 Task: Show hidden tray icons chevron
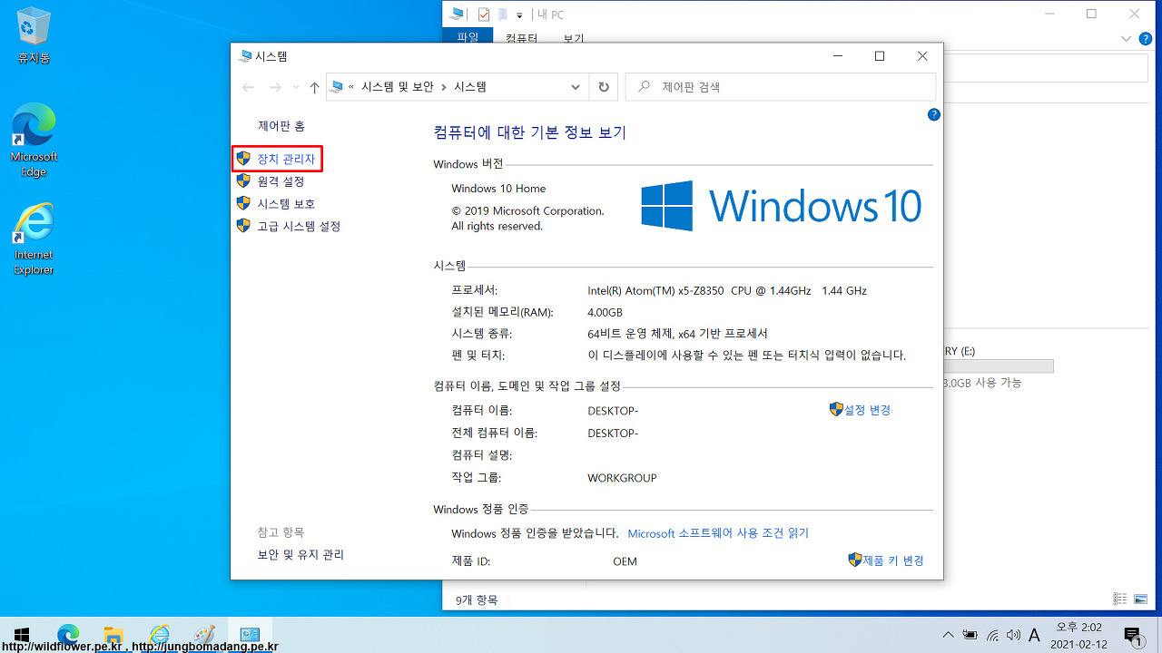(x=949, y=635)
